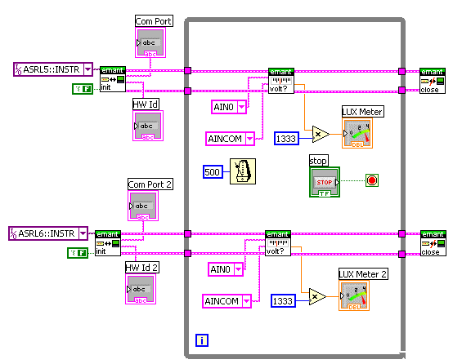Click the top-left upper loop tunnel square
This screenshot has width=453, height=364.
(187, 71)
